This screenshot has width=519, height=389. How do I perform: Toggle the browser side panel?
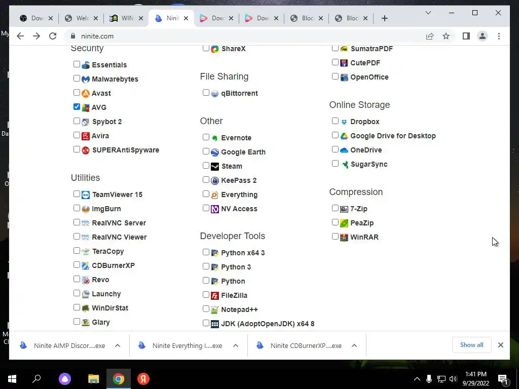(466, 36)
